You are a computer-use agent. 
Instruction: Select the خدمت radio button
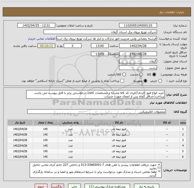point(141,74)
